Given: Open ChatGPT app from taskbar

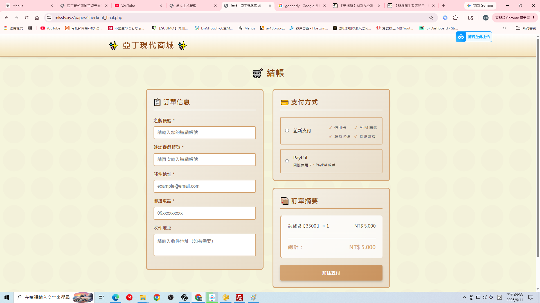Looking at the screenshot, I should pos(184,297).
